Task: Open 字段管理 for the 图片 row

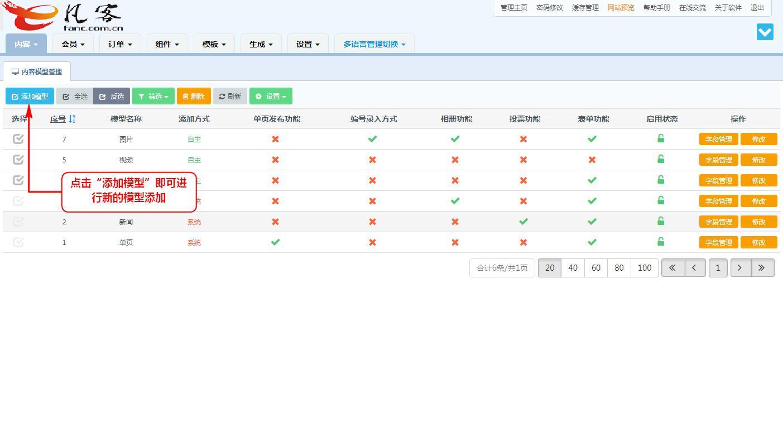Action: tap(718, 139)
